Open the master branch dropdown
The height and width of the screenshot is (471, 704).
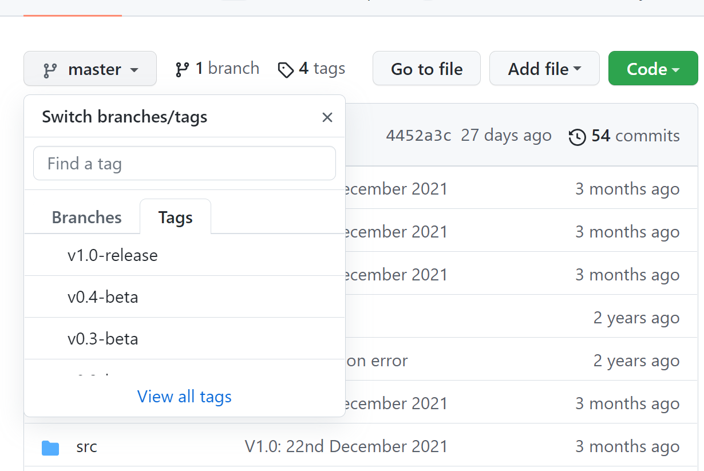(90, 69)
